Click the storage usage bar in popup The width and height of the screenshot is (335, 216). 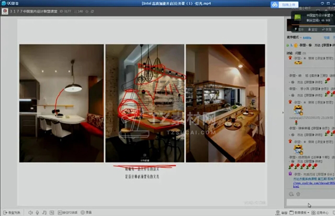click(x=313, y=24)
